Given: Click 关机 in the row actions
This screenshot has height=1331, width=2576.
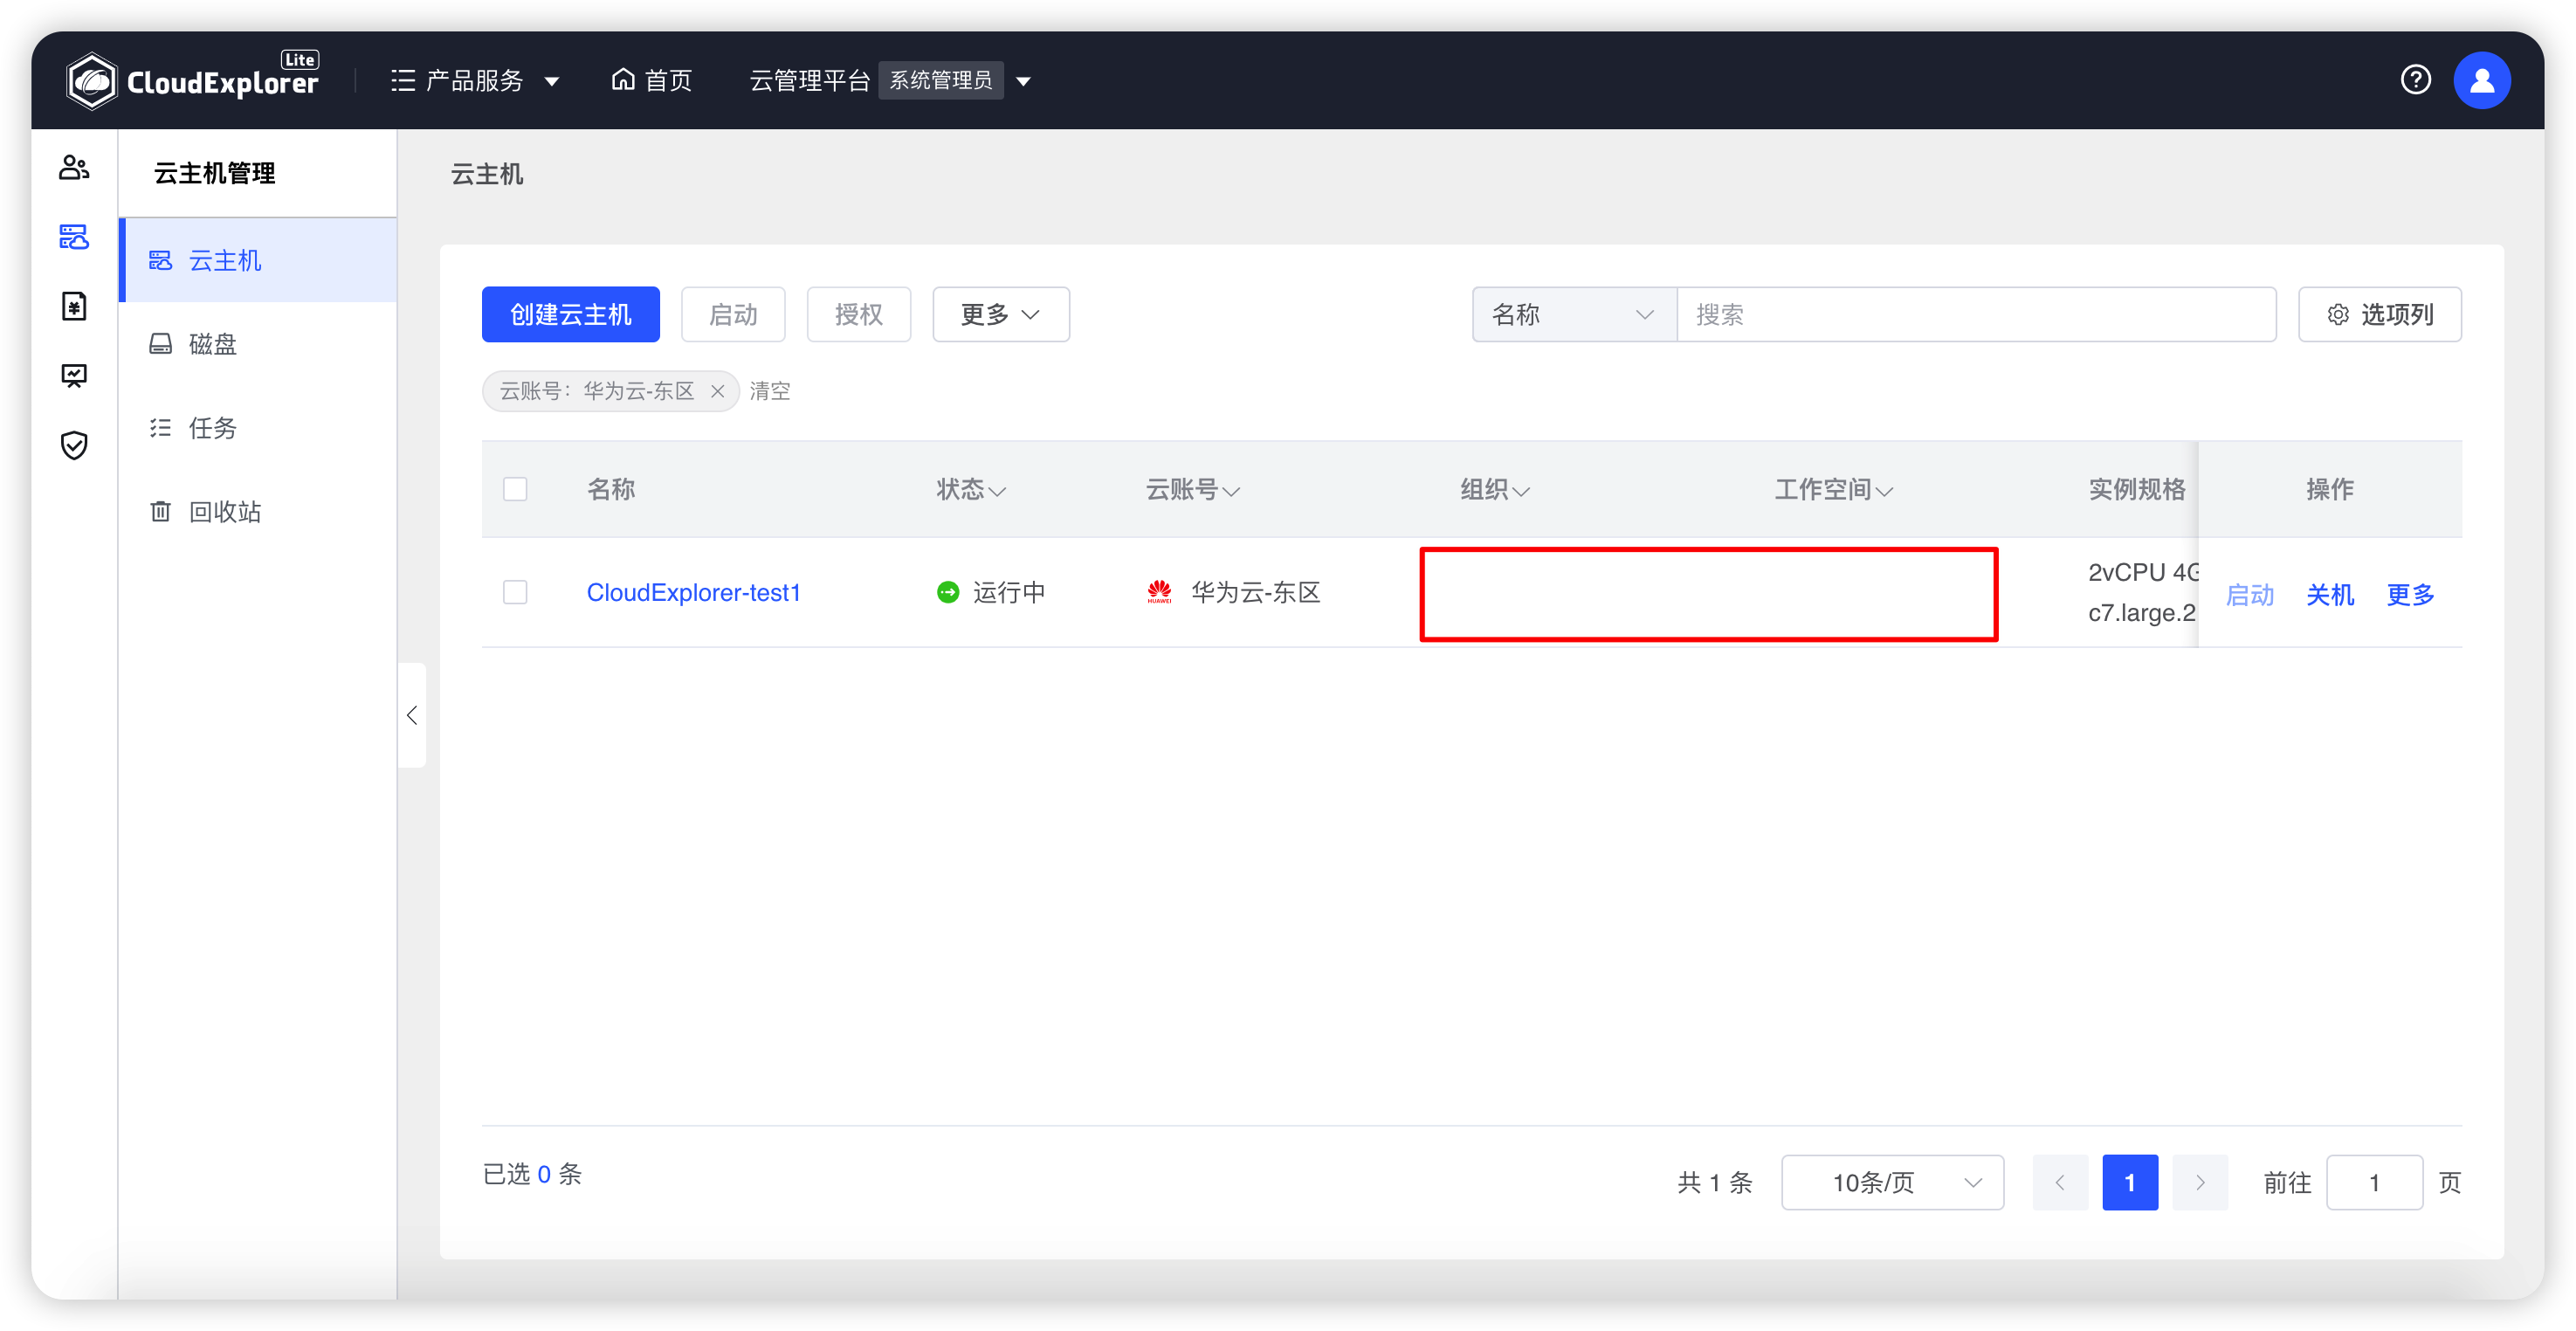Looking at the screenshot, I should pyautogui.click(x=2330, y=595).
